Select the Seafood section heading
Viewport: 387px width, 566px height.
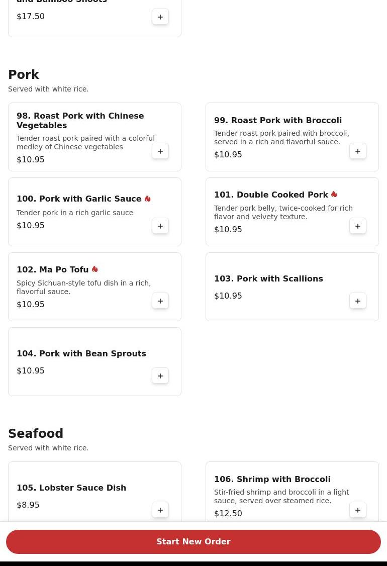(36, 433)
